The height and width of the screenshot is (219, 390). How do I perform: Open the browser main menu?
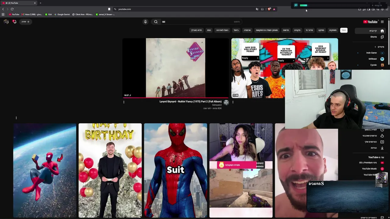pyautogui.click(x=387, y=9)
